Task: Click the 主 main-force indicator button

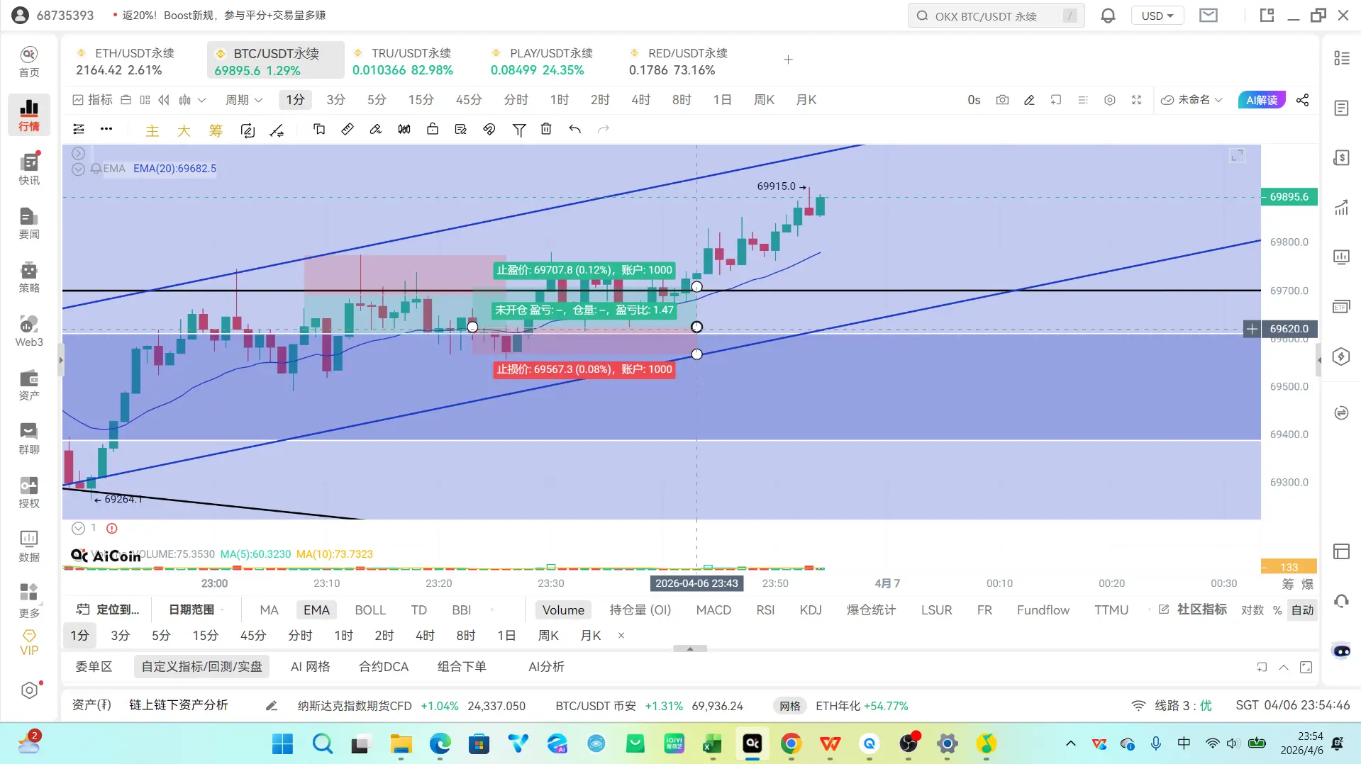Action: pyautogui.click(x=152, y=130)
